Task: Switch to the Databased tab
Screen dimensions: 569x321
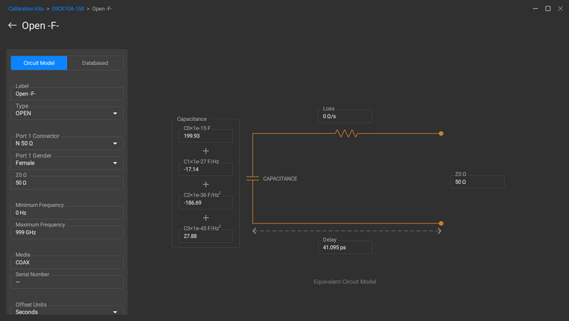Action: tap(95, 63)
